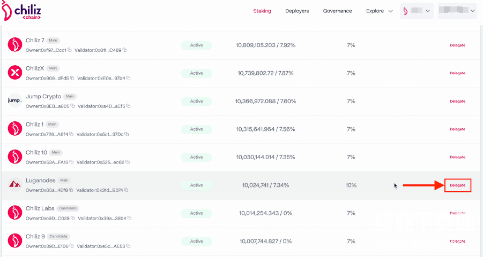The image size is (483, 257).
Task: Open the network selector dropdown
Action: [417, 11]
